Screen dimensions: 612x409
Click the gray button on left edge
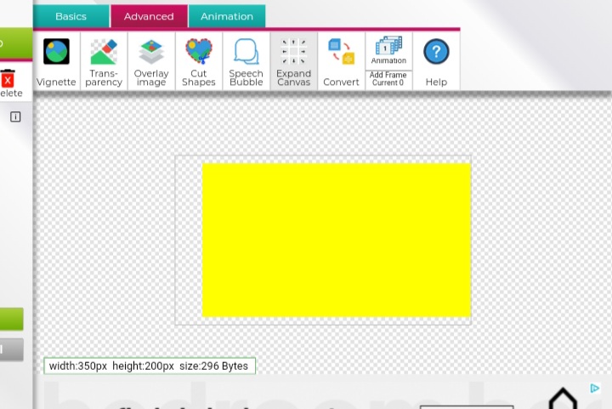click(x=12, y=349)
